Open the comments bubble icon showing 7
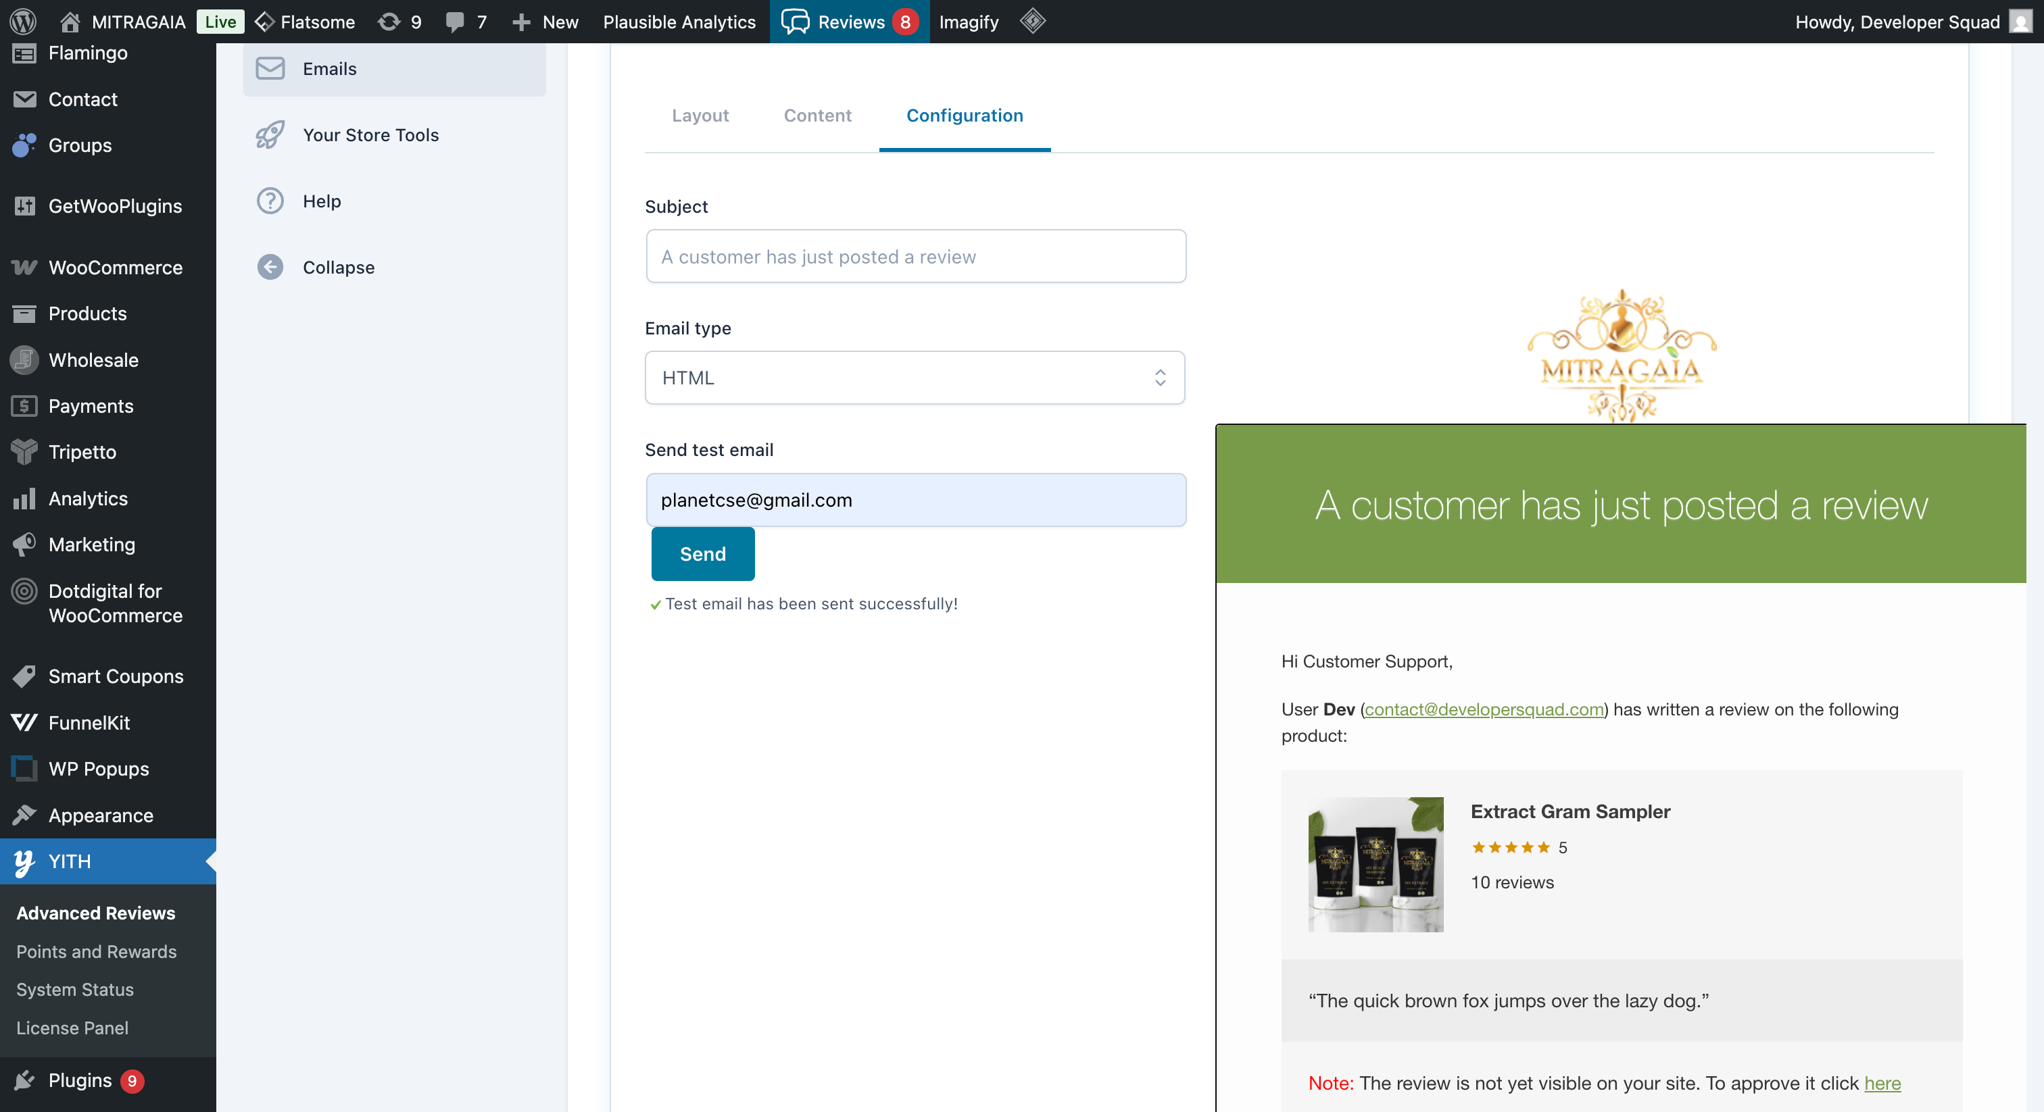The width and height of the screenshot is (2044, 1112). 455,22
